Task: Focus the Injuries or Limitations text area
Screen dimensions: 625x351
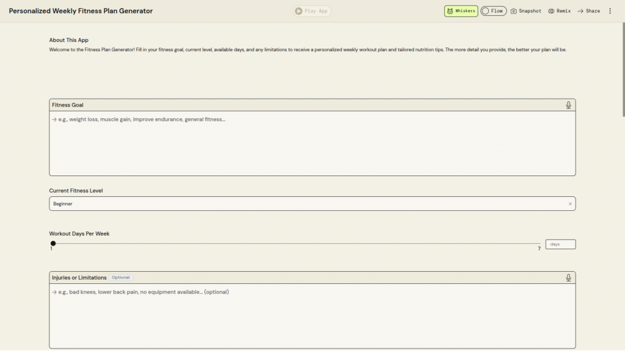Action: point(312,316)
